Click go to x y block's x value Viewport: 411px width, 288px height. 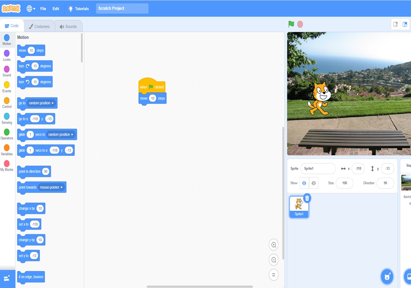click(x=35, y=119)
